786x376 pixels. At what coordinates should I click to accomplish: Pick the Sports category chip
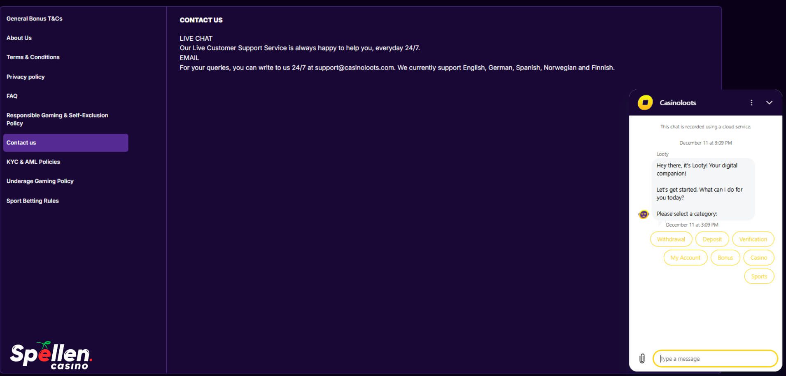click(759, 276)
